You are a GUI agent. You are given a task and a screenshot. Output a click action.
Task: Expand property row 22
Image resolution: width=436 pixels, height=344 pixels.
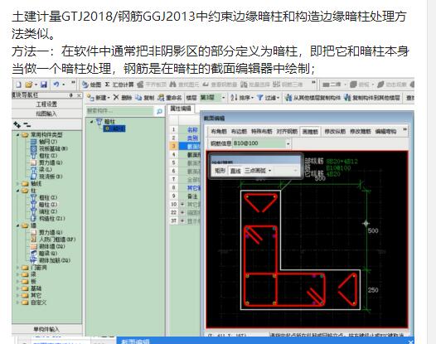pos(182,212)
